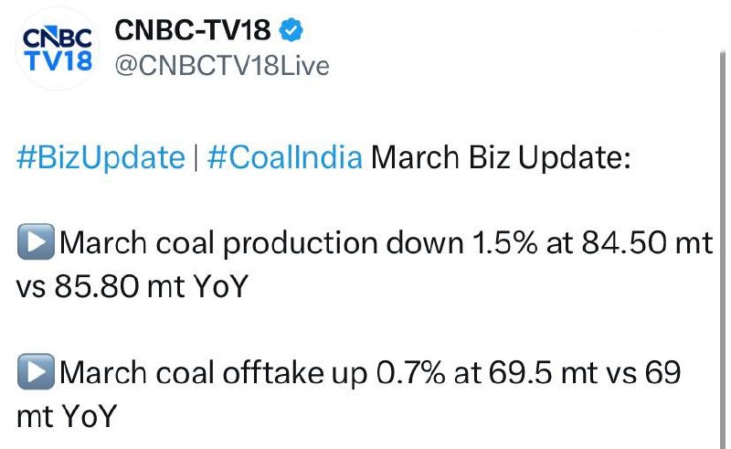Open the #BizUpdate hashtag
The height and width of the screenshot is (449, 731).
coord(101,157)
